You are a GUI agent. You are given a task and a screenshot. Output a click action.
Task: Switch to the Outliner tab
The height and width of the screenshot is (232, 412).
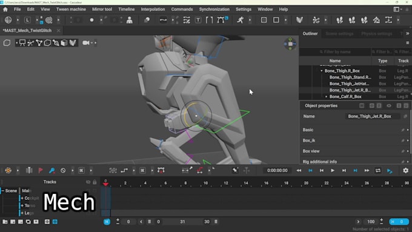tap(310, 34)
